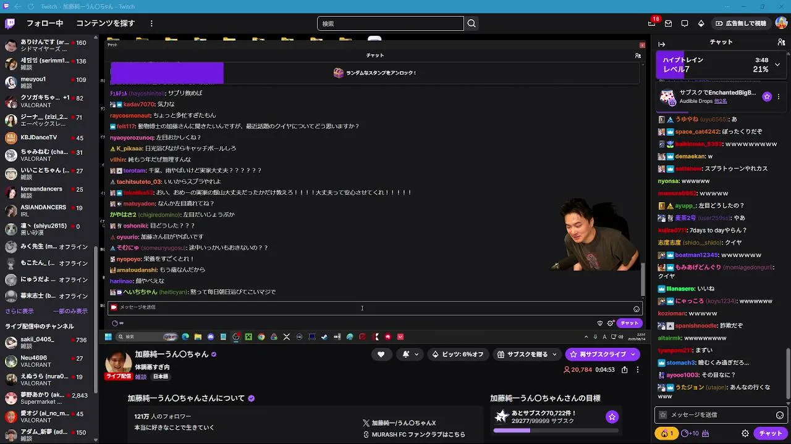791x444 pixels.
Task: Open chat settings gear in right chat
Action: coord(745,434)
